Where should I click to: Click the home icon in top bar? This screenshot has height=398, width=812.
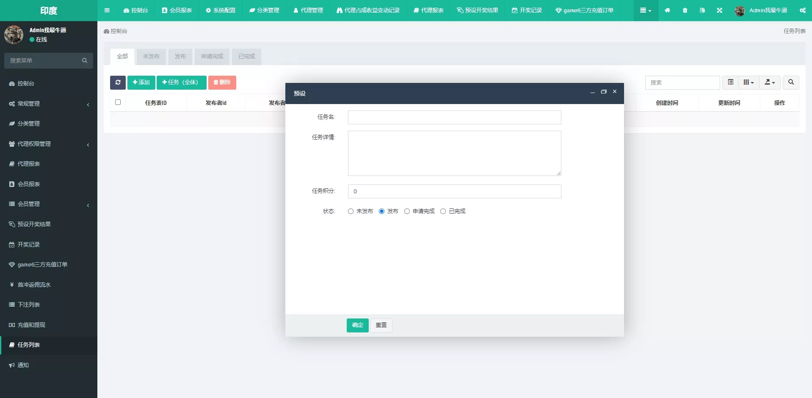coord(667,11)
